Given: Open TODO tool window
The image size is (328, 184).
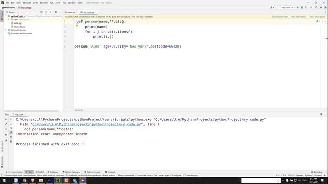Looking at the screenshot, I should coord(40,172).
